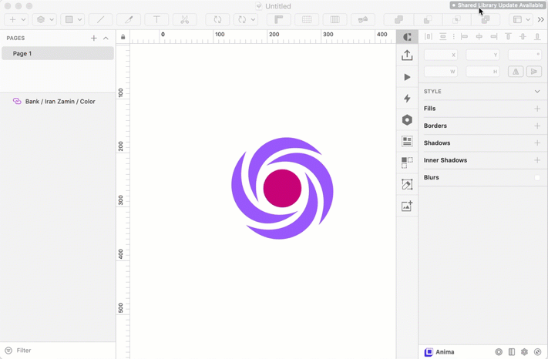Image resolution: width=548 pixels, height=359 pixels.
Task: Open Anima settings gear icon
Action: 524,352
